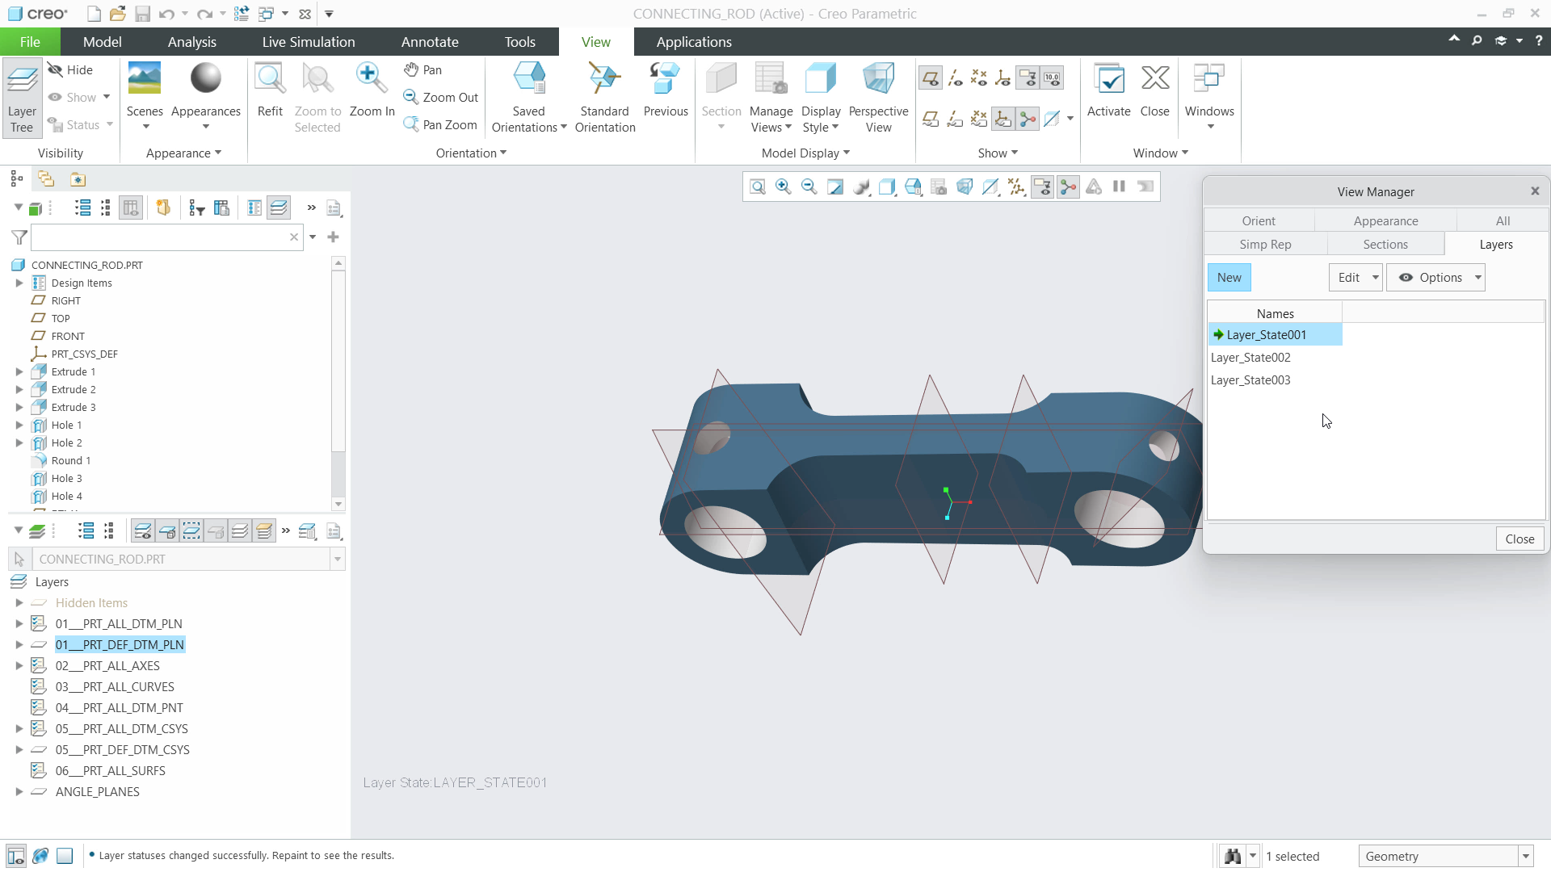Switch to the Analysis ribbon tab

point(192,42)
